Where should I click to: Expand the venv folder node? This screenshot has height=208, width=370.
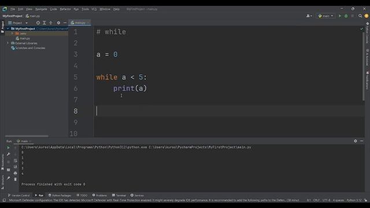coord(12,34)
